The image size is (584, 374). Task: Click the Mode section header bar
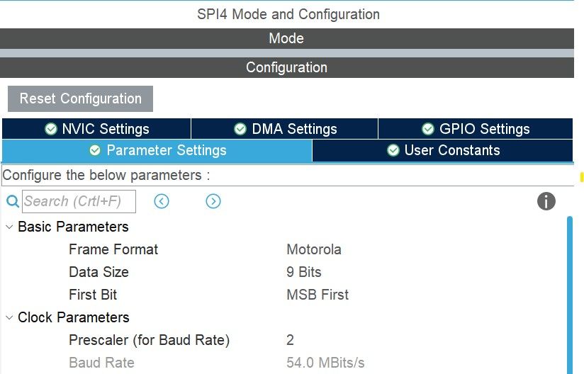(287, 38)
